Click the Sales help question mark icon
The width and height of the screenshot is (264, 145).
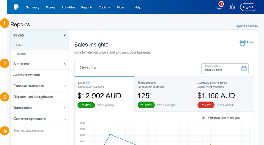[88, 83]
